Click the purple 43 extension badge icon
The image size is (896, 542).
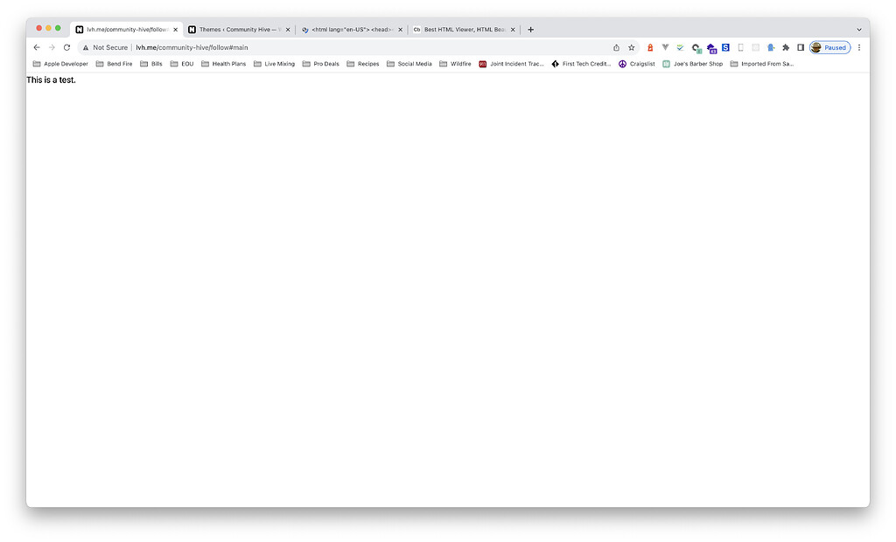pyautogui.click(x=710, y=47)
